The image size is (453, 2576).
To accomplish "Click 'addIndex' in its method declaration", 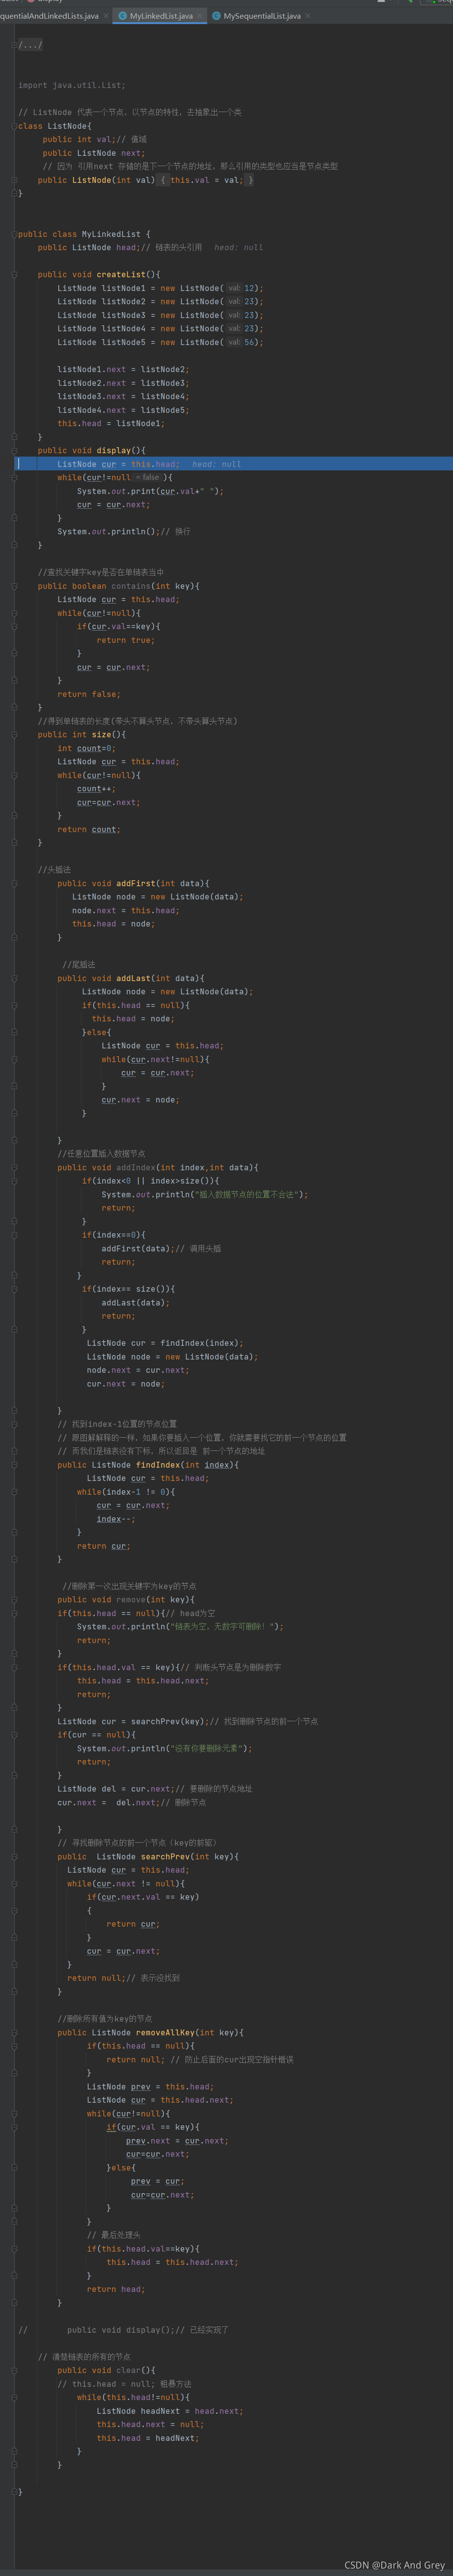I will pos(135,1167).
